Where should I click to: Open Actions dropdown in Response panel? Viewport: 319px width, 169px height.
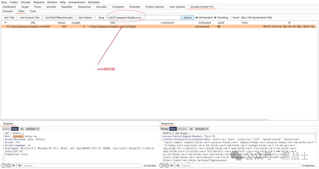point(202,129)
